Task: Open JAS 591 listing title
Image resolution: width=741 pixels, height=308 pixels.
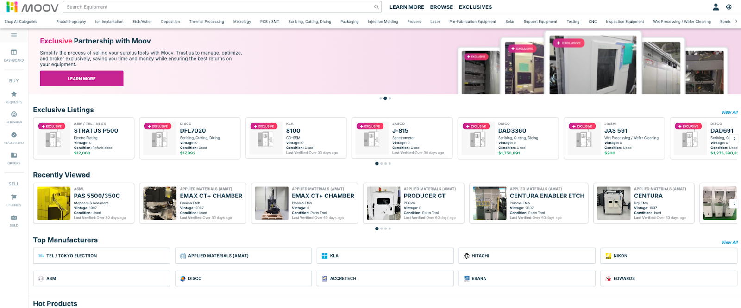Action: 616,131
